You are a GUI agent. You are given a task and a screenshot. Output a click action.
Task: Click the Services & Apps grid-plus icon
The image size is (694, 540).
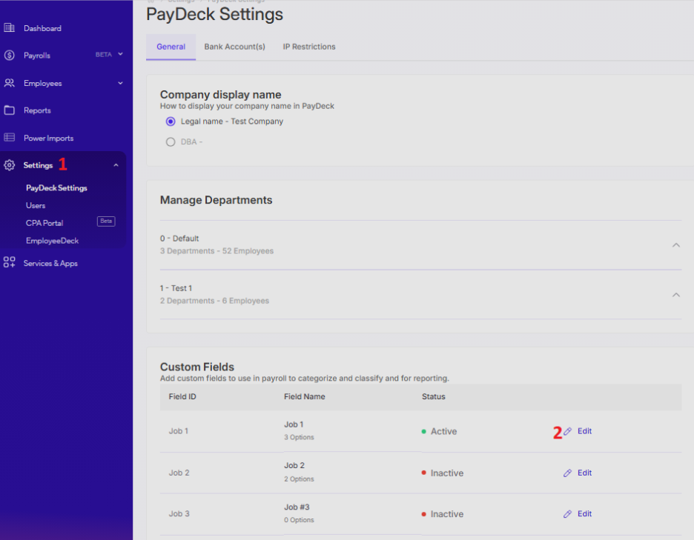tap(10, 262)
